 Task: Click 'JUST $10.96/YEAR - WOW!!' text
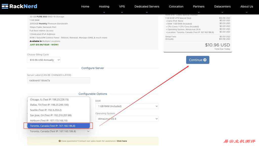click(x=44, y=45)
